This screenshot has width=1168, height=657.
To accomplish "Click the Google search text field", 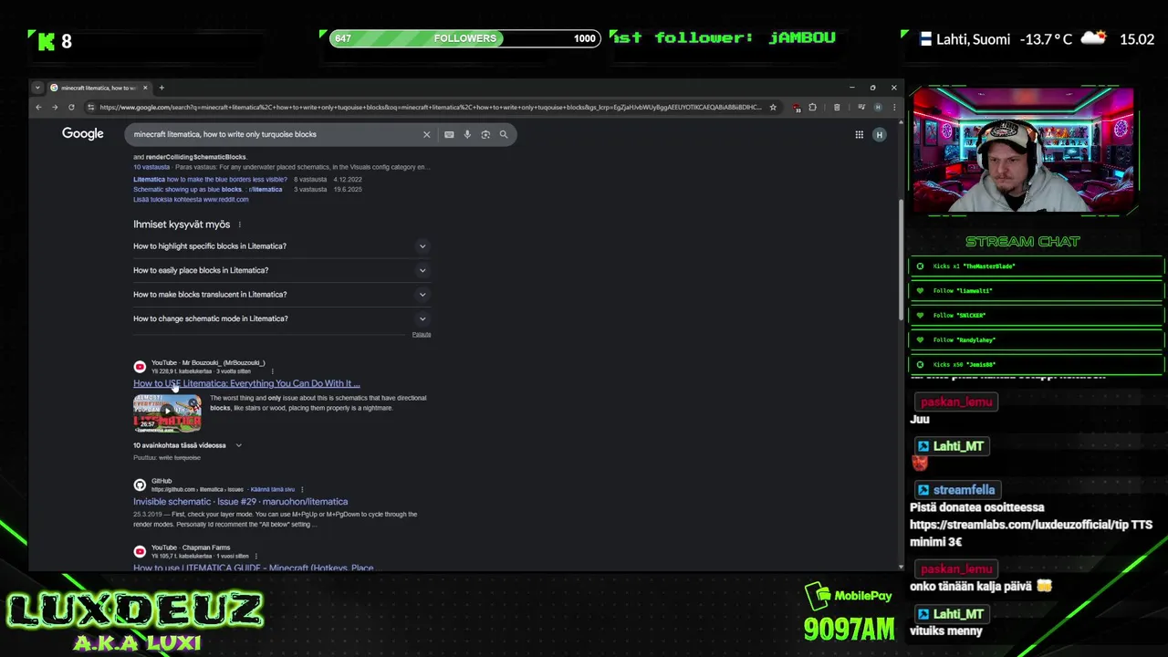I will coord(274,134).
